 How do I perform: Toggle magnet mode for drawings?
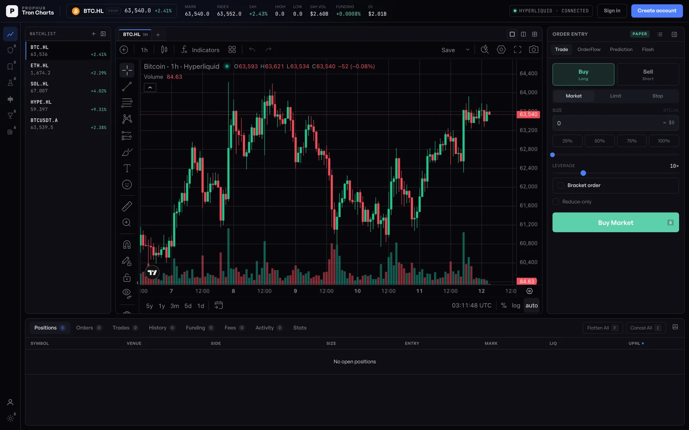pyautogui.click(x=127, y=245)
